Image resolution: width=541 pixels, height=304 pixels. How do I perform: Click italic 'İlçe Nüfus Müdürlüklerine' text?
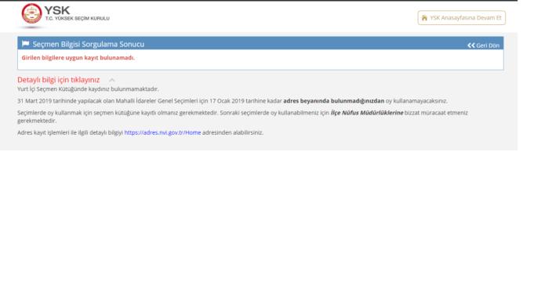pos(367,113)
